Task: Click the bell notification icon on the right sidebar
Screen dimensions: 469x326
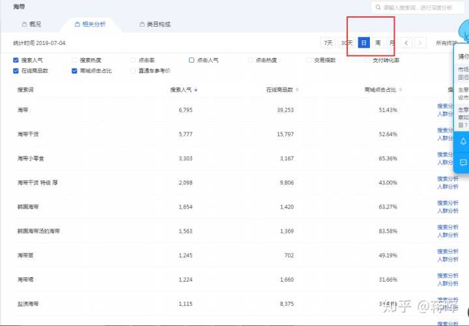Action: [x=463, y=141]
